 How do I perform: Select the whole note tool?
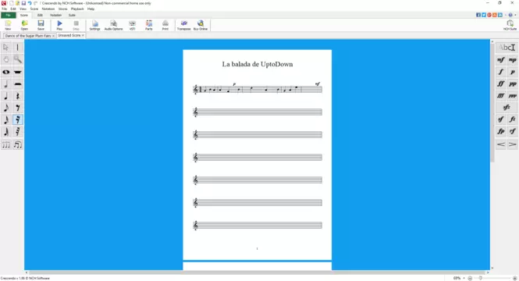point(6,72)
